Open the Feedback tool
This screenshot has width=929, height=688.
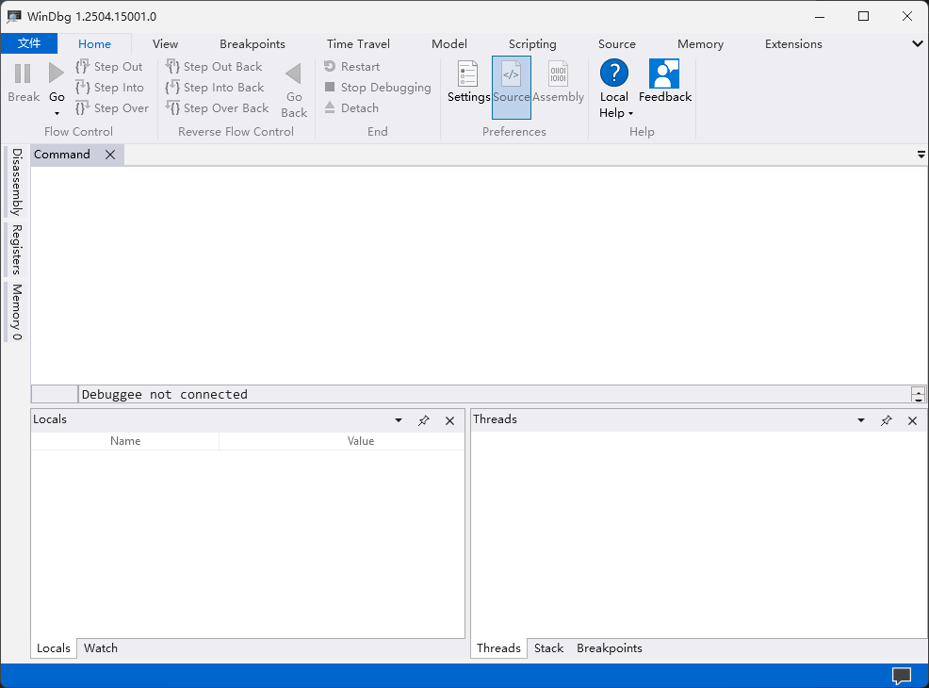pyautogui.click(x=665, y=81)
